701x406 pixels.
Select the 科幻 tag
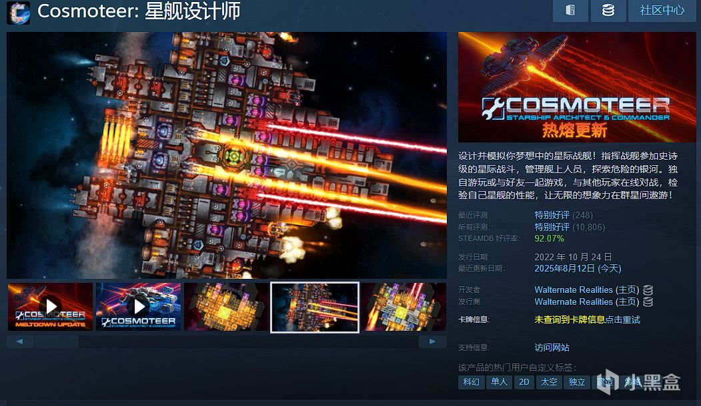pyautogui.click(x=471, y=382)
